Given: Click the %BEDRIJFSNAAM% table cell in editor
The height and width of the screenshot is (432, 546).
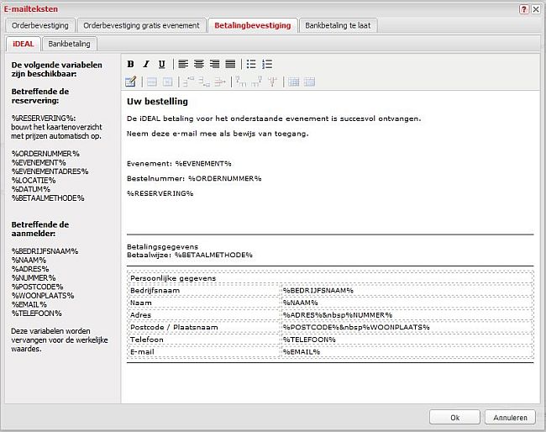Looking at the screenshot, I should 407,291.
